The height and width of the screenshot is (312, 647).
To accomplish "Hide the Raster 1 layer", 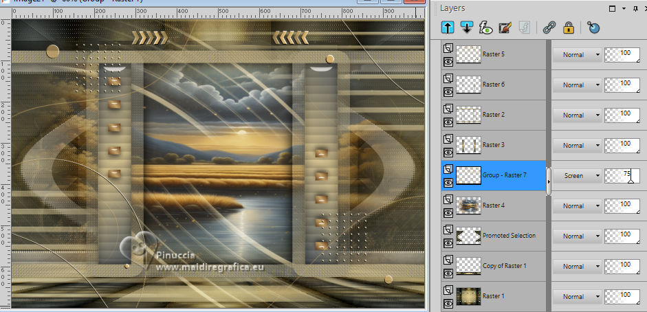I will coord(448,304).
